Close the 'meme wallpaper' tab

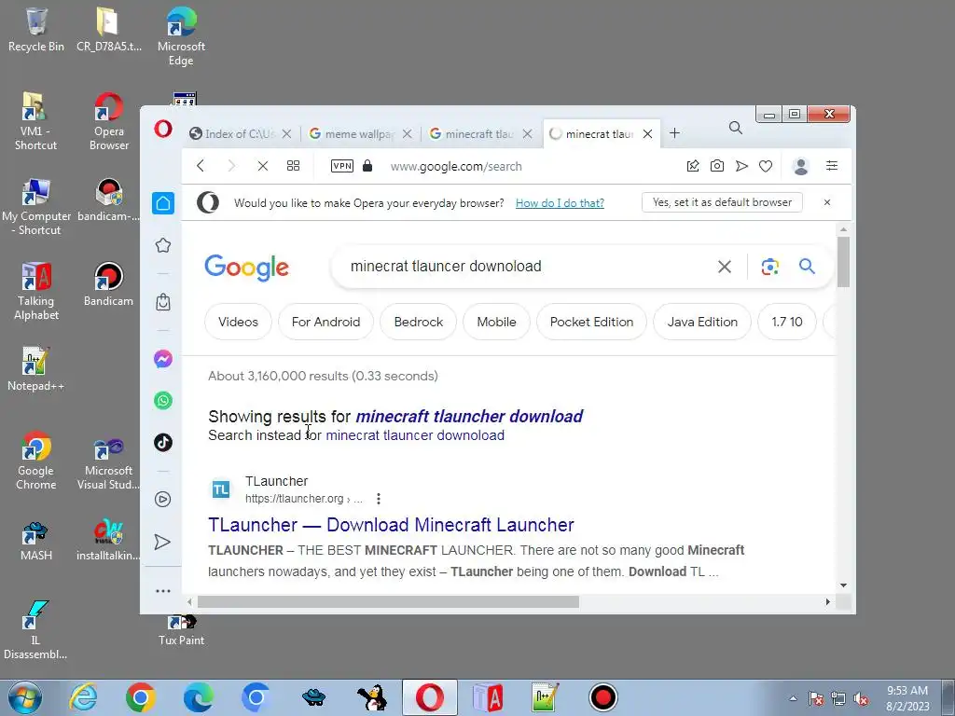tap(408, 134)
